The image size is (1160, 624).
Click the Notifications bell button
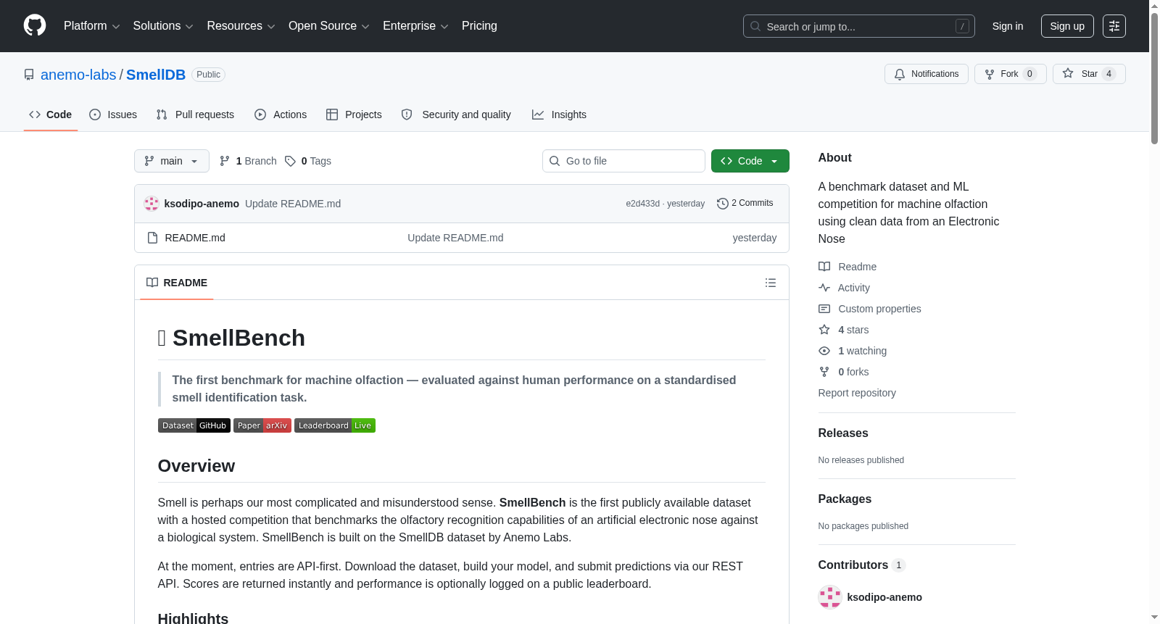(x=926, y=74)
